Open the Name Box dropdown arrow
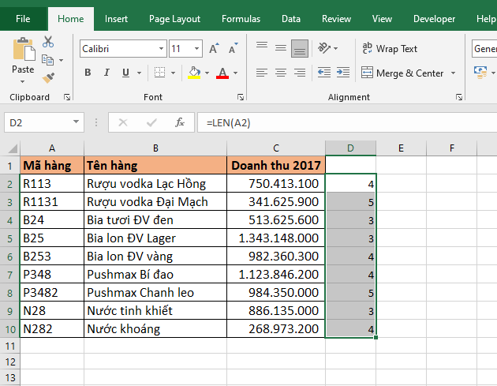This screenshot has height=386, width=497. click(x=77, y=122)
